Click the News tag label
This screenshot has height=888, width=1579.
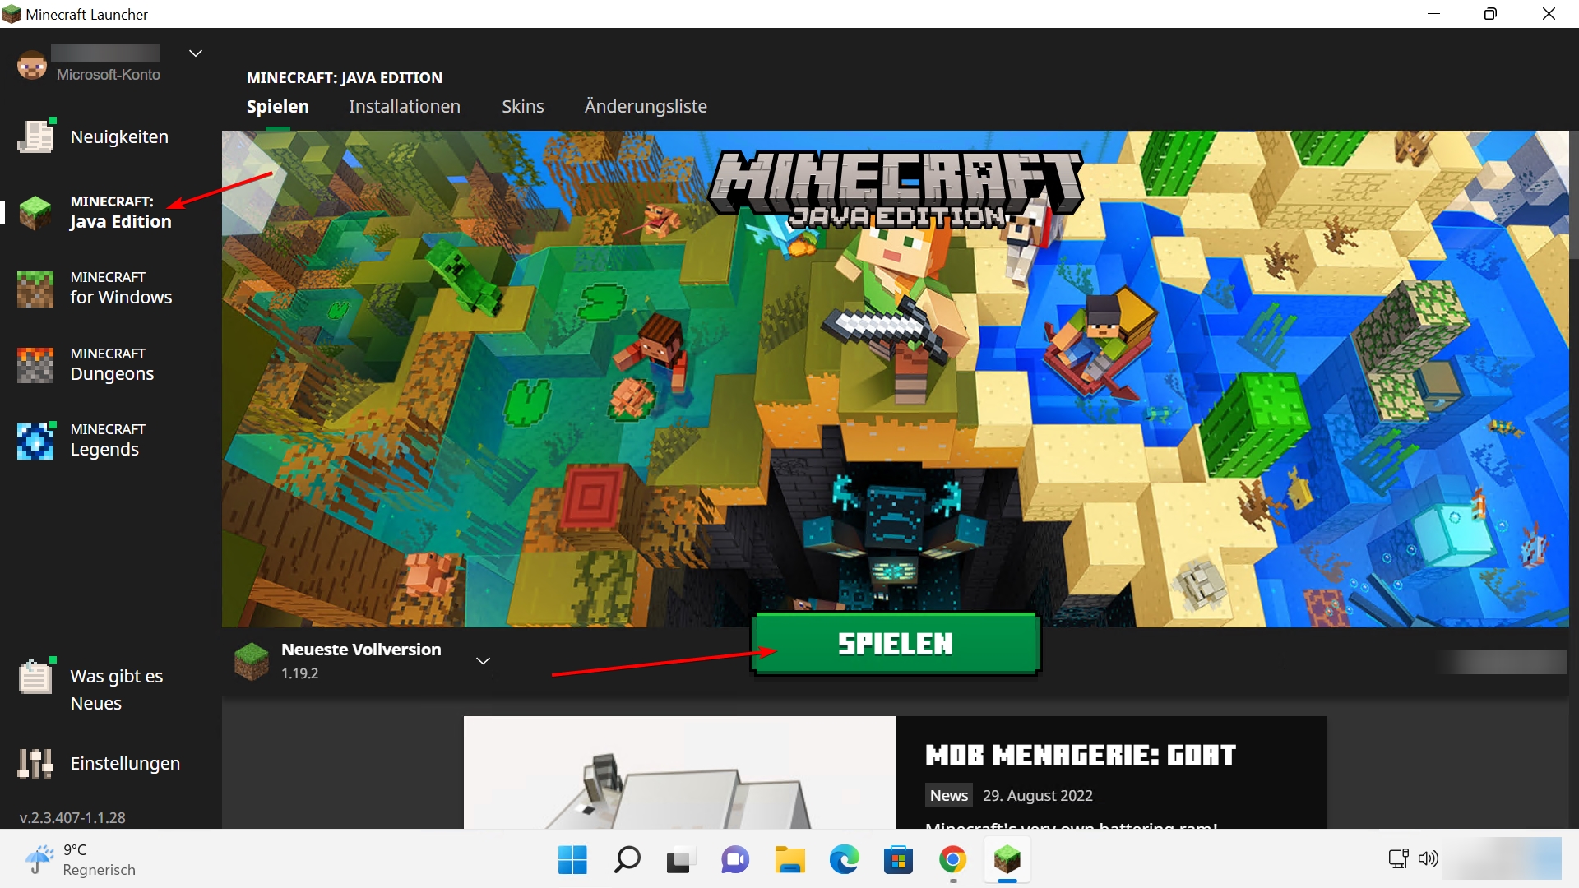(949, 795)
